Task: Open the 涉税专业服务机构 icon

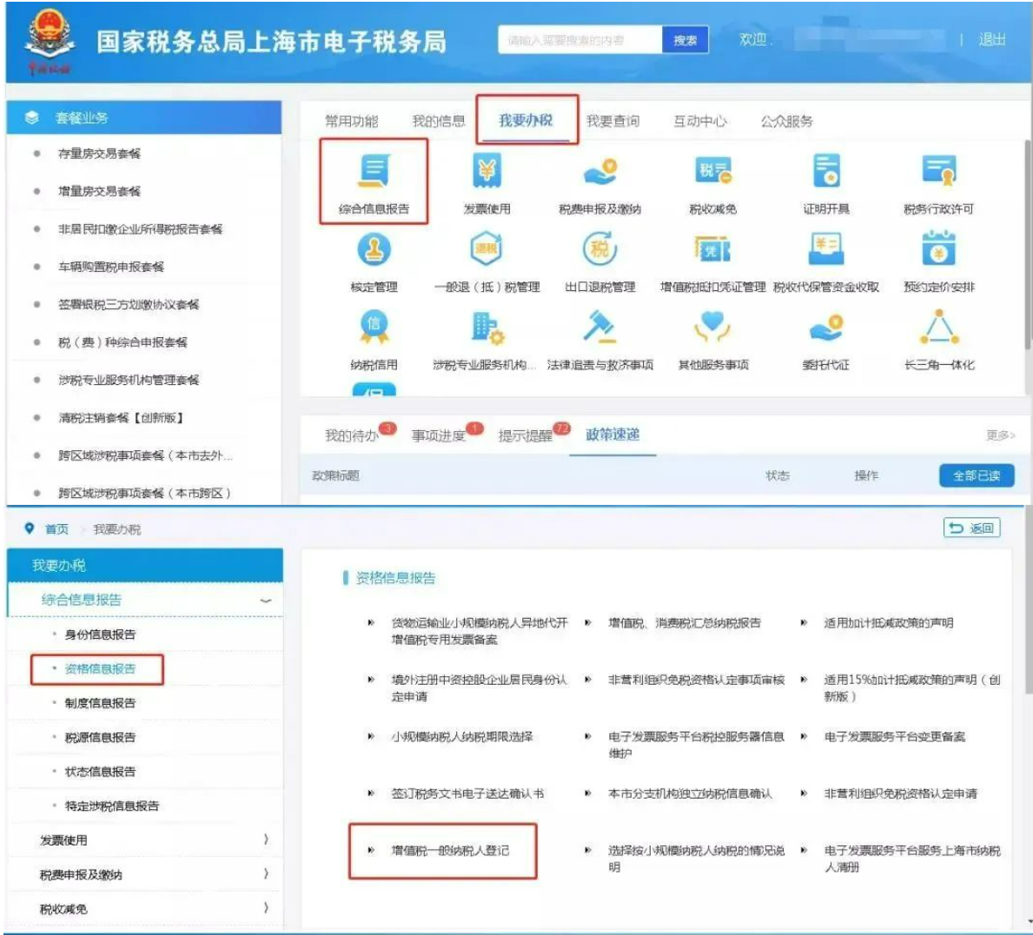Action: pos(487,327)
